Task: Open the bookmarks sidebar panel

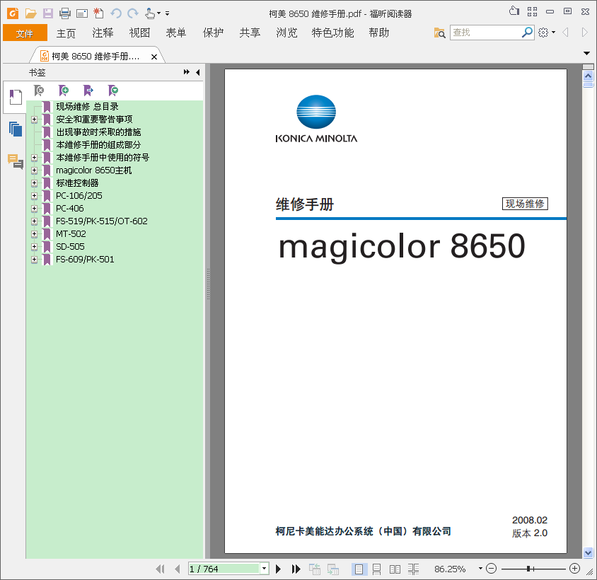Action: 16,97
